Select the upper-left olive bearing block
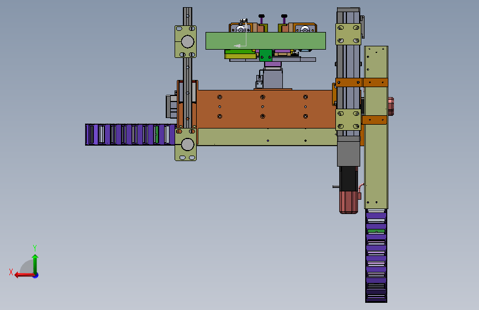Image resolution: width=479 pixels, height=310 pixels. click(x=186, y=41)
